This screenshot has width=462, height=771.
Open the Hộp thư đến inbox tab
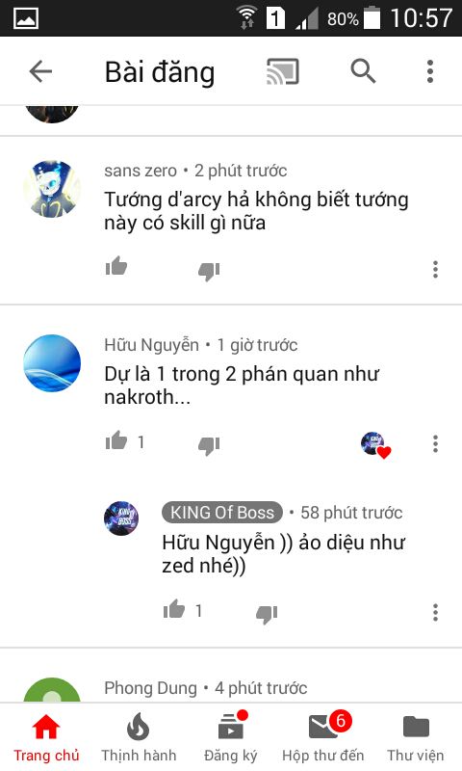click(x=323, y=737)
